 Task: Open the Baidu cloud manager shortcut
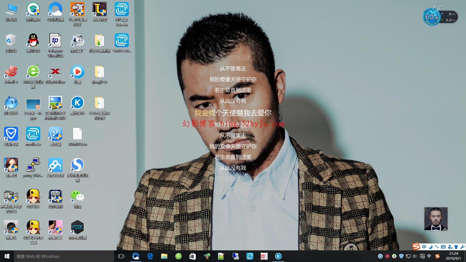point(55,165)
